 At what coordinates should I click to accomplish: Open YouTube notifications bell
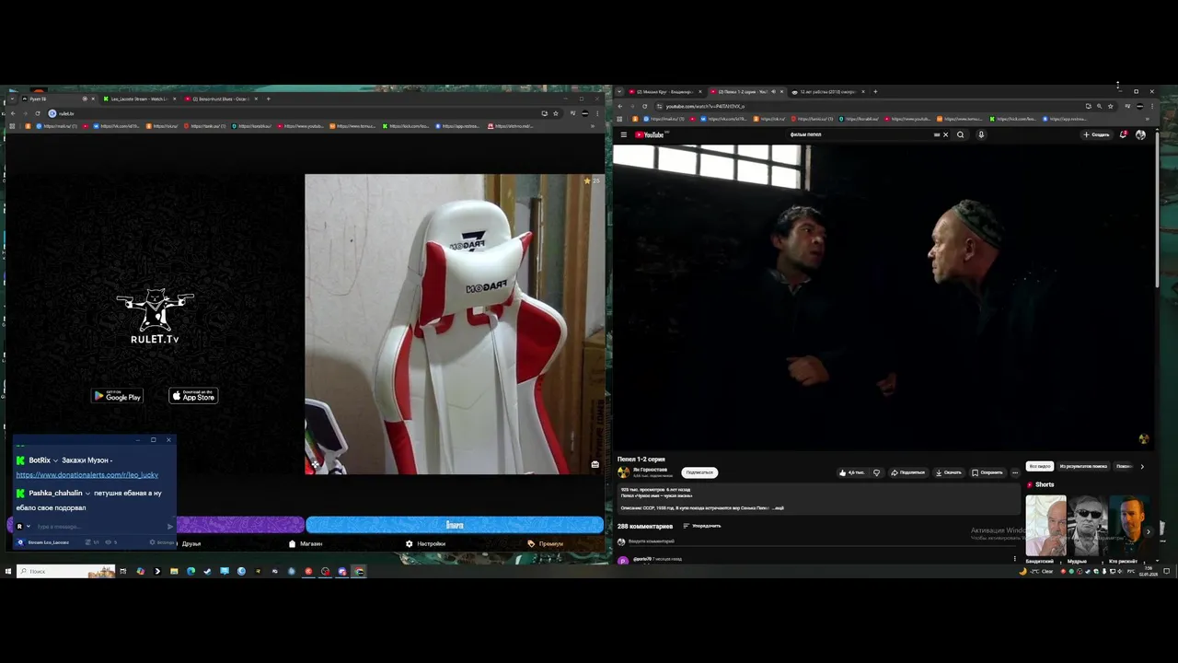pyautogui.click(x=1124, y=134)
